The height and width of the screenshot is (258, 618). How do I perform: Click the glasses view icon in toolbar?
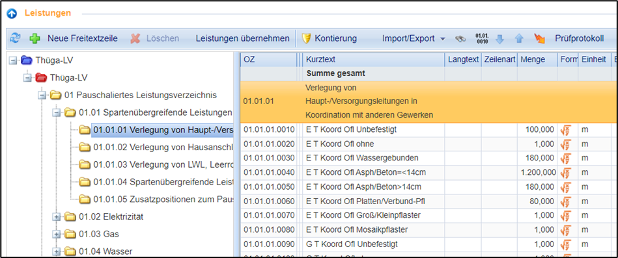[x=460, y=38]
